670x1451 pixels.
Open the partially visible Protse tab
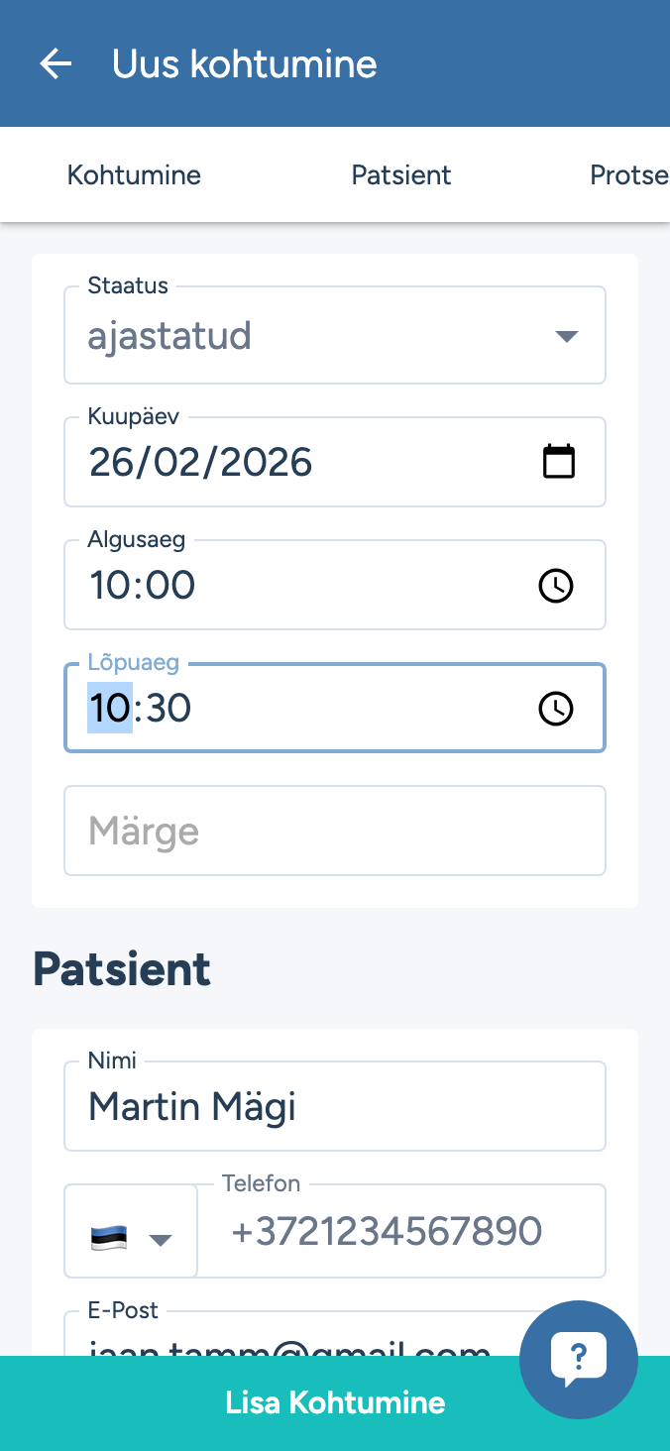click(628, 175)
